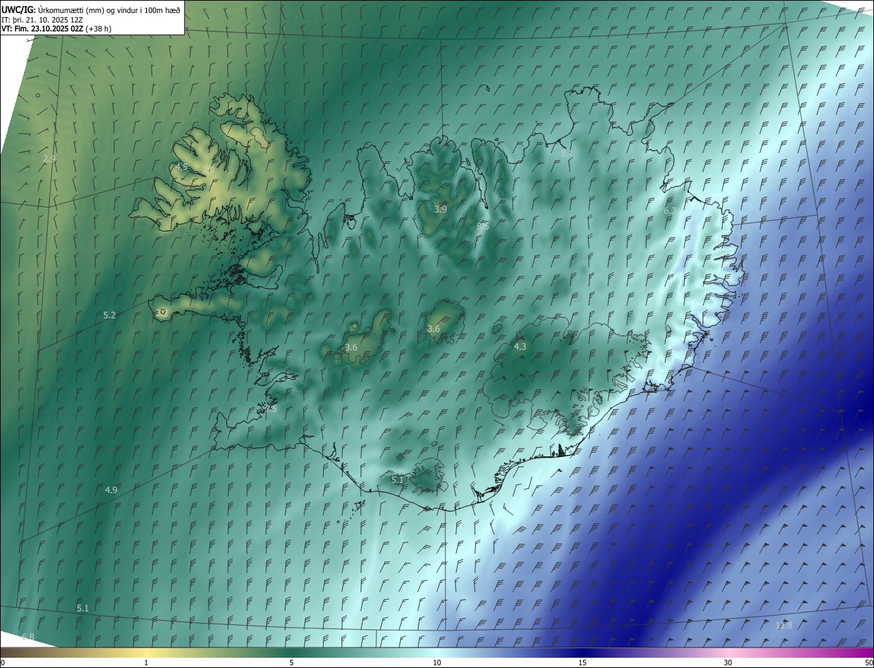Click the color scale tick label 1

click(146, 663)
